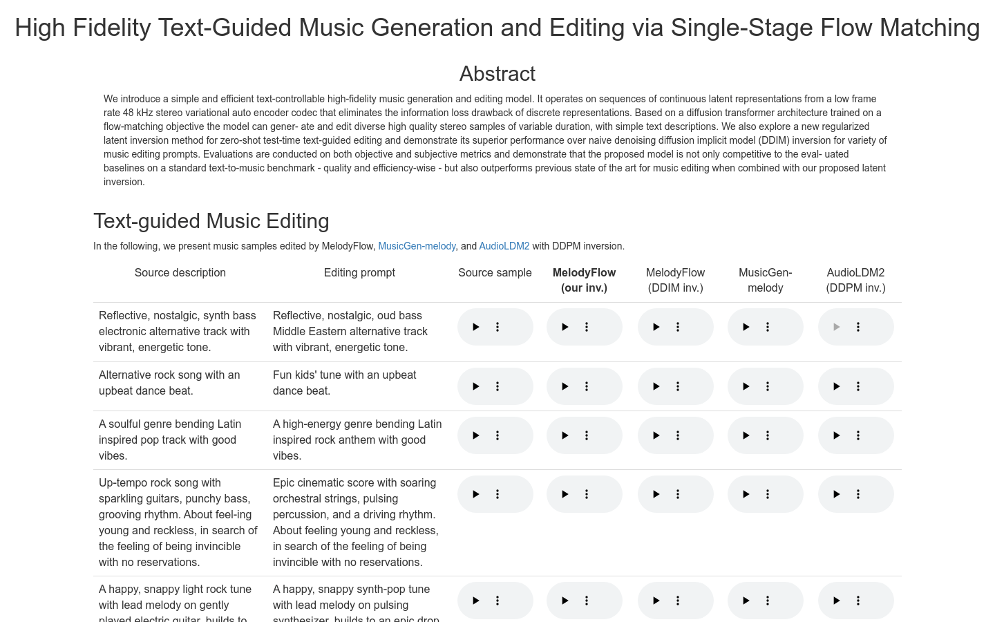Screen dimensions: 995x622
Task: Play Latin rock anthem MelodyFlow DDIM sample
Action: coord(656,435)
